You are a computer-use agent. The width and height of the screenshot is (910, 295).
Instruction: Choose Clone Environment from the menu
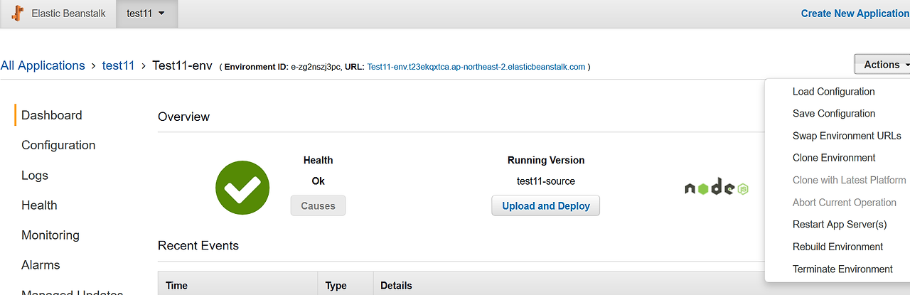[x=834, y=158]
